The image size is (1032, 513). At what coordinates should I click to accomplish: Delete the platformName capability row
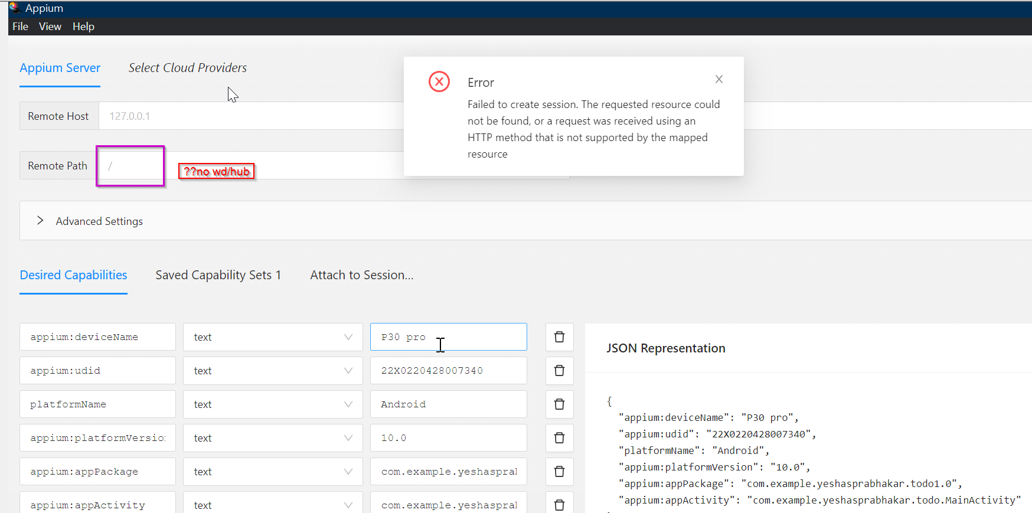(x=559, y=404)
